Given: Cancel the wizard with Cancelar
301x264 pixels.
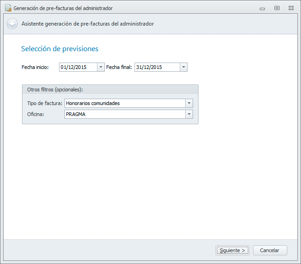Looking at the screenshot, I should tap(270, 250).
